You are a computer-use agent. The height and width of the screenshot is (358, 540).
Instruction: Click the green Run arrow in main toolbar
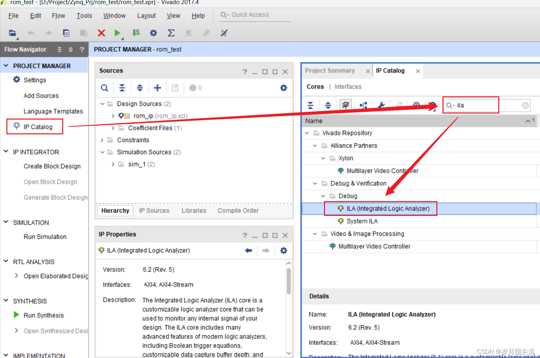point(117,33)
